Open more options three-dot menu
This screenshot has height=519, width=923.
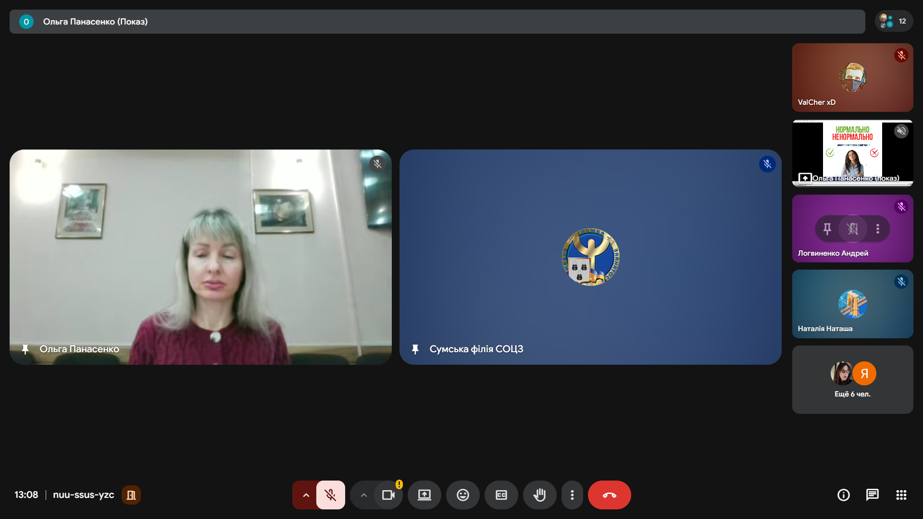[x=572, y=495]
